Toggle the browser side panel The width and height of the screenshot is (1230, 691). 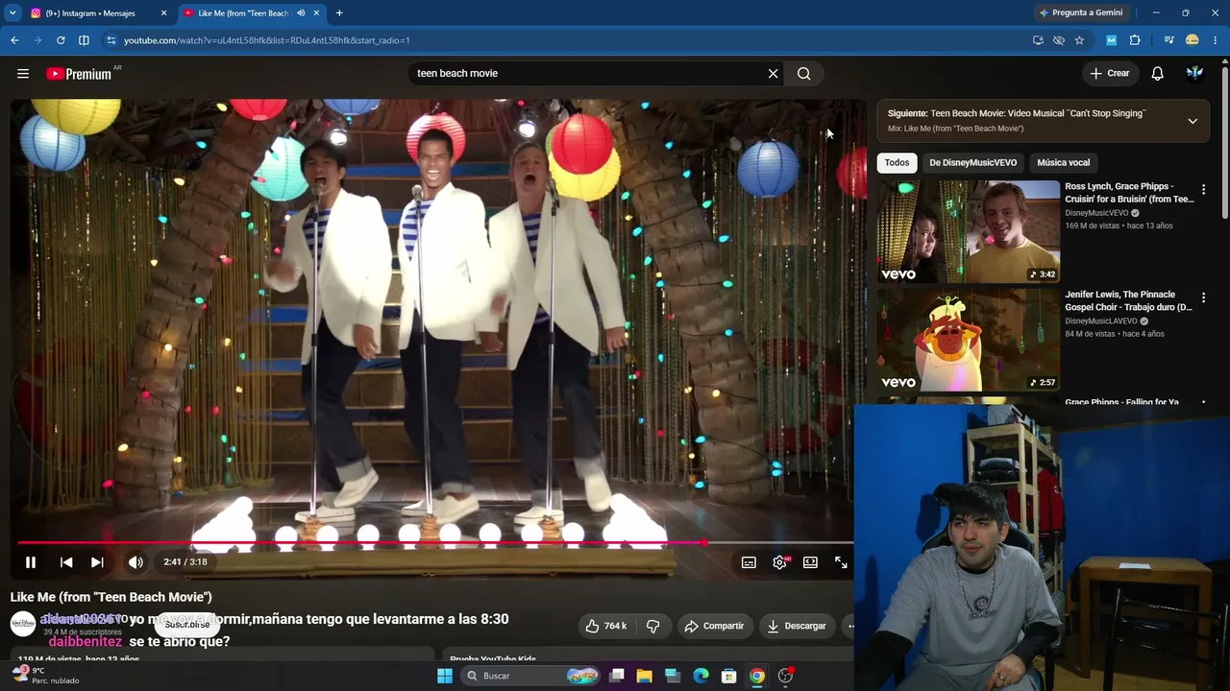point(84,40)
